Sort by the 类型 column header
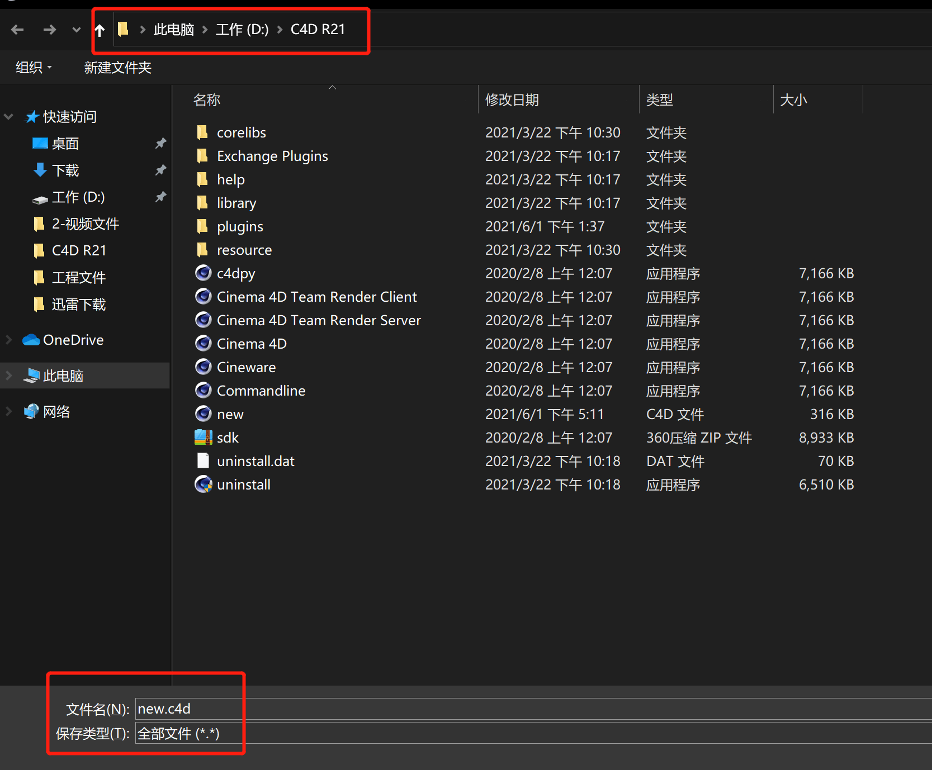Screen dimensions: 932x770 pyautogui.click(x=660, y=100)
